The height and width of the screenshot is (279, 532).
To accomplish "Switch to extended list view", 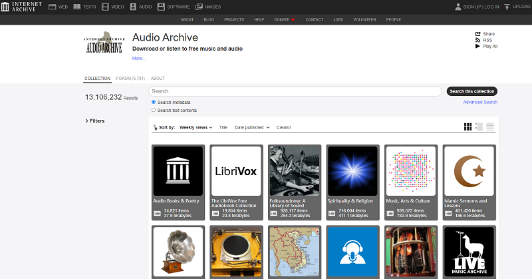I will 479,127.
